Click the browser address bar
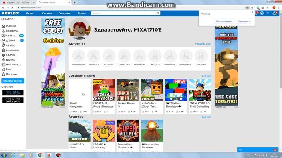Screen dimensions: 282x158 131,8
